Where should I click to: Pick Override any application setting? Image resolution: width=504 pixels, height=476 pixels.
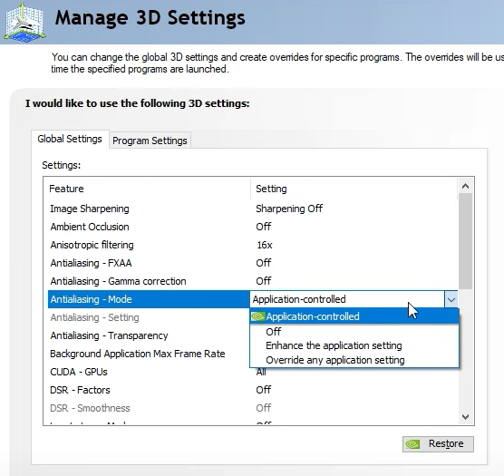pos(354,360)
